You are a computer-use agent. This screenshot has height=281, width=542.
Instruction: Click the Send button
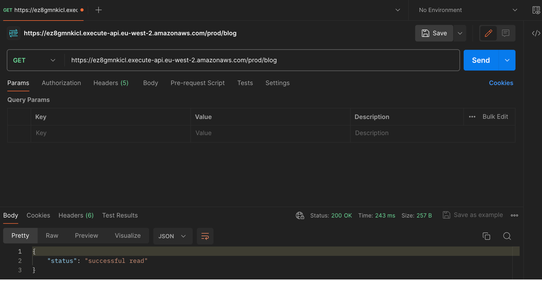481,60
